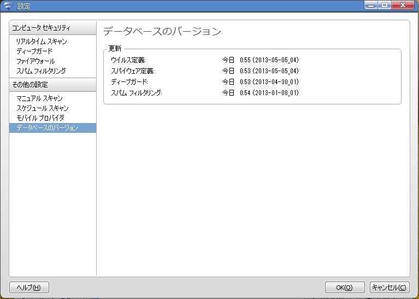Select データベースのバージョン in the sidebar
Screen dimensions: 419x299
click(52, 128)
